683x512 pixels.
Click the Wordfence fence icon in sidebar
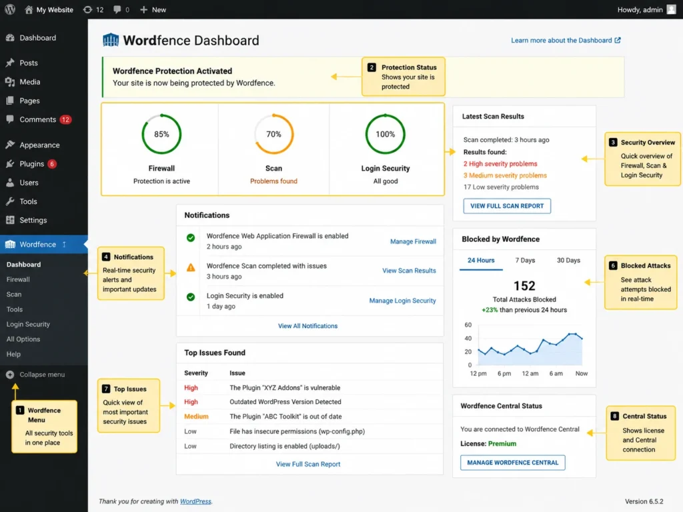10,244
